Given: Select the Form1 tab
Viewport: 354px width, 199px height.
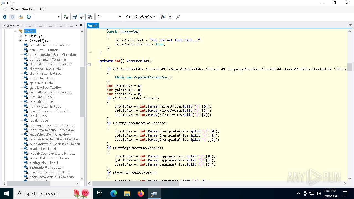Looking at the screenshot, I should coord(92,25).
